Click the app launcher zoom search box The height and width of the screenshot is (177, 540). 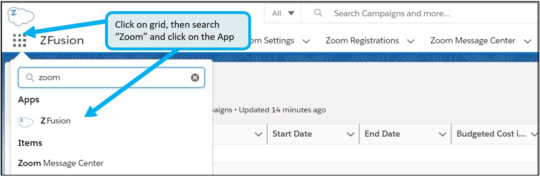(112, 77)
